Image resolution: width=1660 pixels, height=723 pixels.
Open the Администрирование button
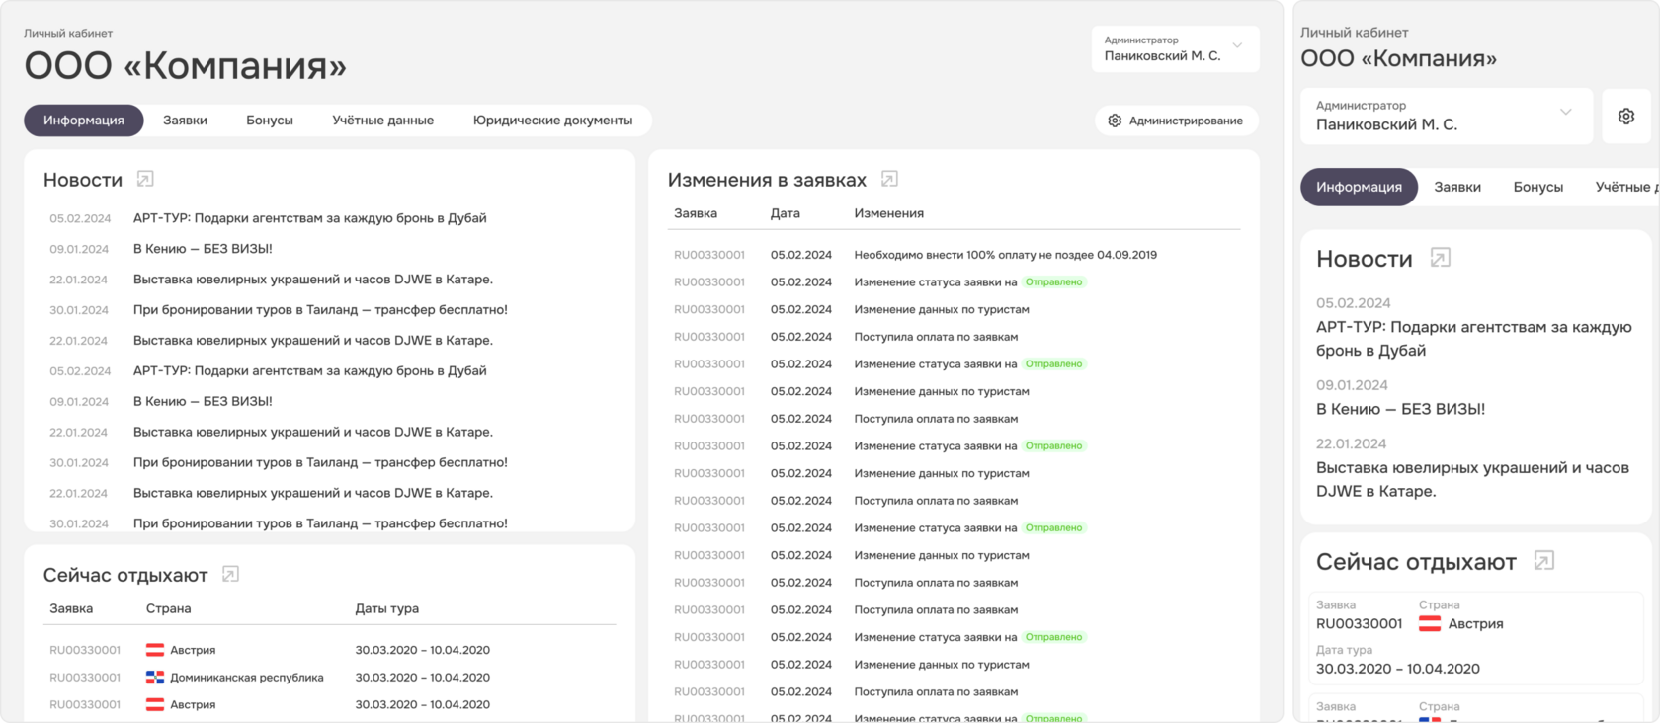(1176, 120)
